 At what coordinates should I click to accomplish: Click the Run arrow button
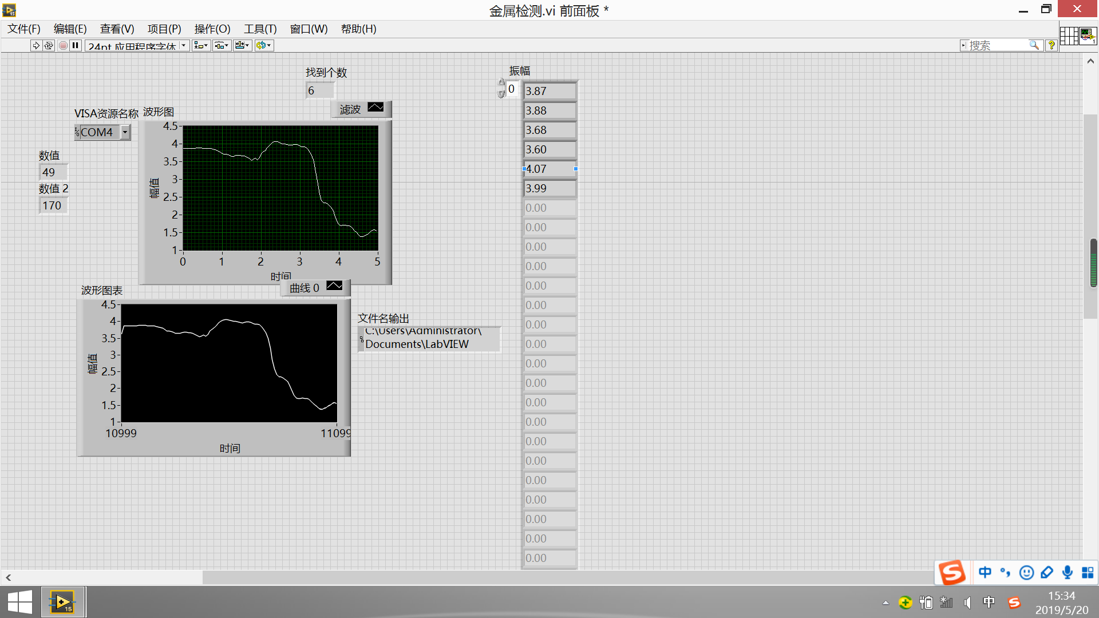click(x=35, y=45)
